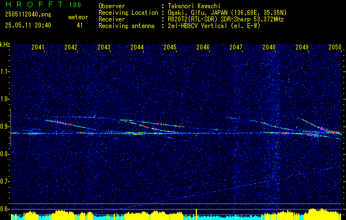Screen dimensions: 346x220
Task: Click the Receiver label
Action: pos(112,19)
